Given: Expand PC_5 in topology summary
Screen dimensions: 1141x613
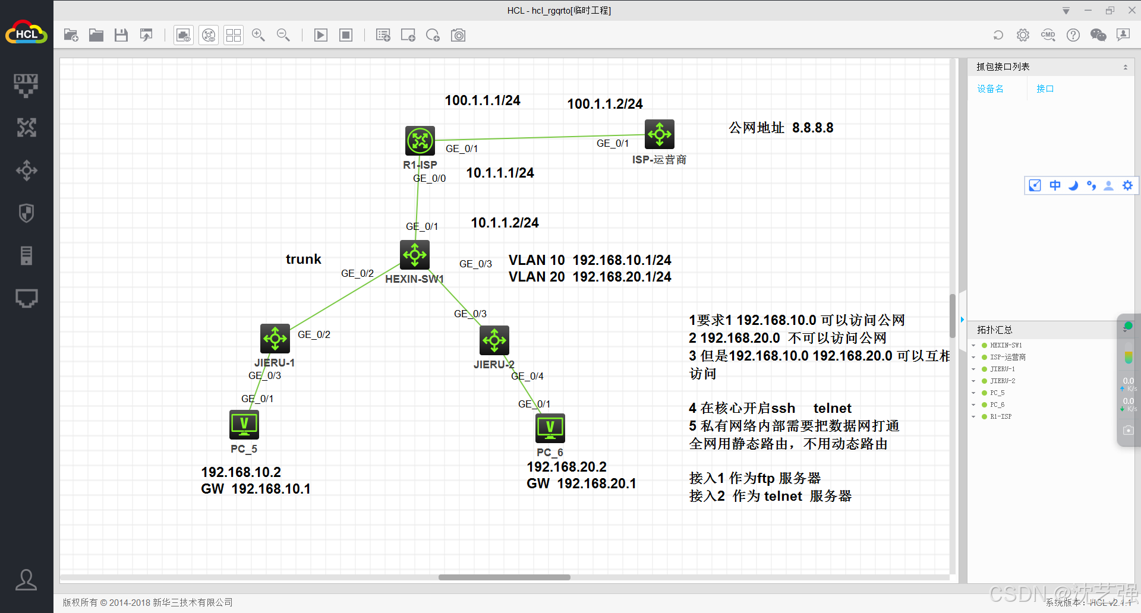Looking at the screenshot, I should click(x=973, y=393).
